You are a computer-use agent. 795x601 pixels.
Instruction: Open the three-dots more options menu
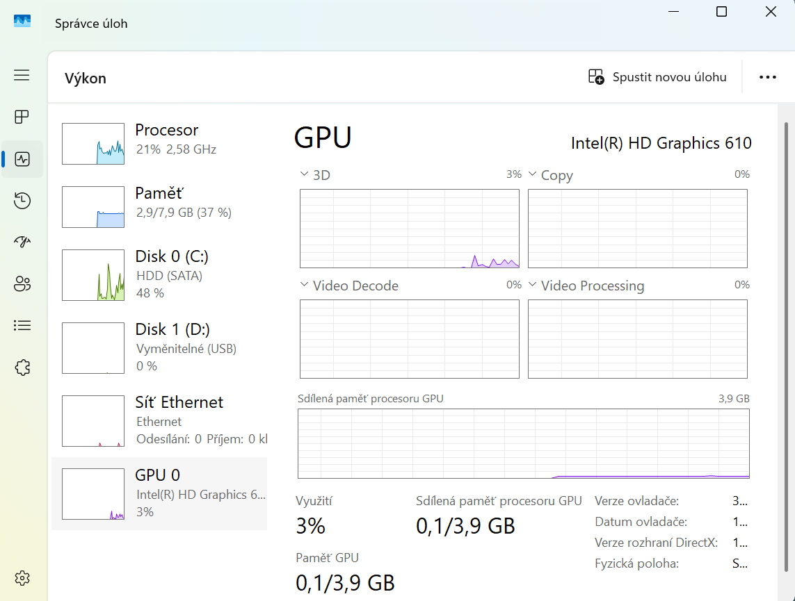767,77
